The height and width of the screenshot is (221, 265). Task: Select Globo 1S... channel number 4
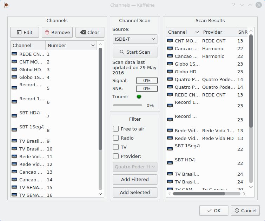(54, 78)
